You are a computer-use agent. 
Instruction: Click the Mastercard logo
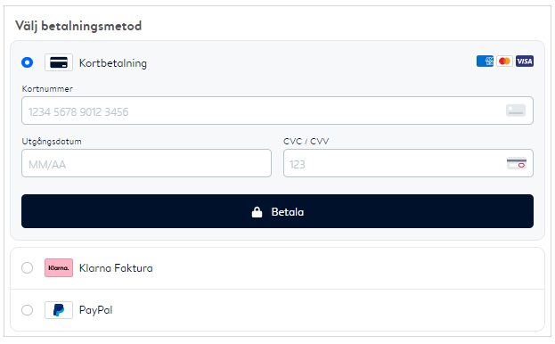(505, 61)
